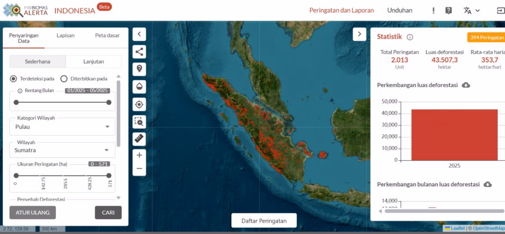Select the Lanjutan filter mode
Screen dimensions: 505x234
(93, 61)
